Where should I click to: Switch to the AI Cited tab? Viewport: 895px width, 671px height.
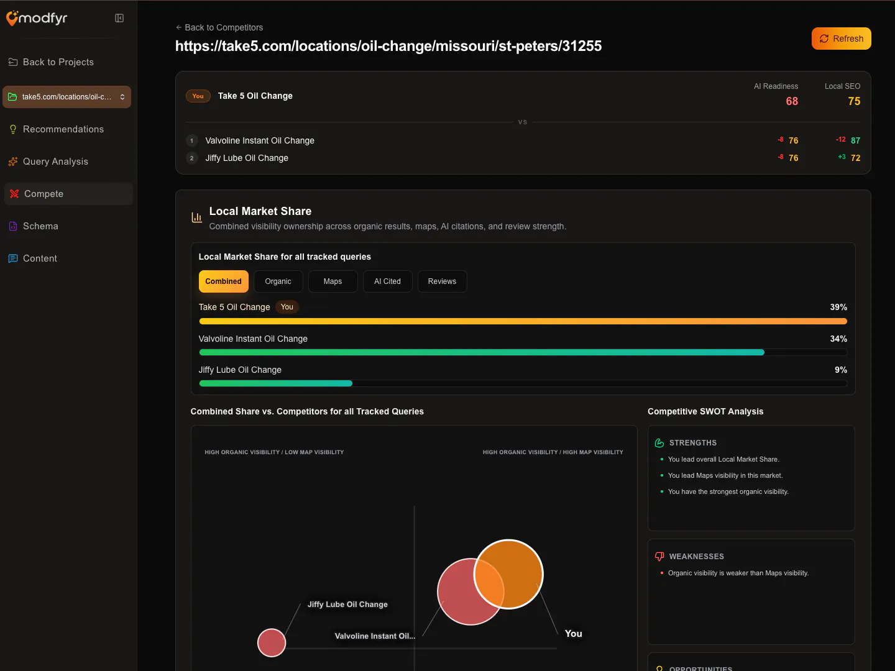click(x=387, y=281)
